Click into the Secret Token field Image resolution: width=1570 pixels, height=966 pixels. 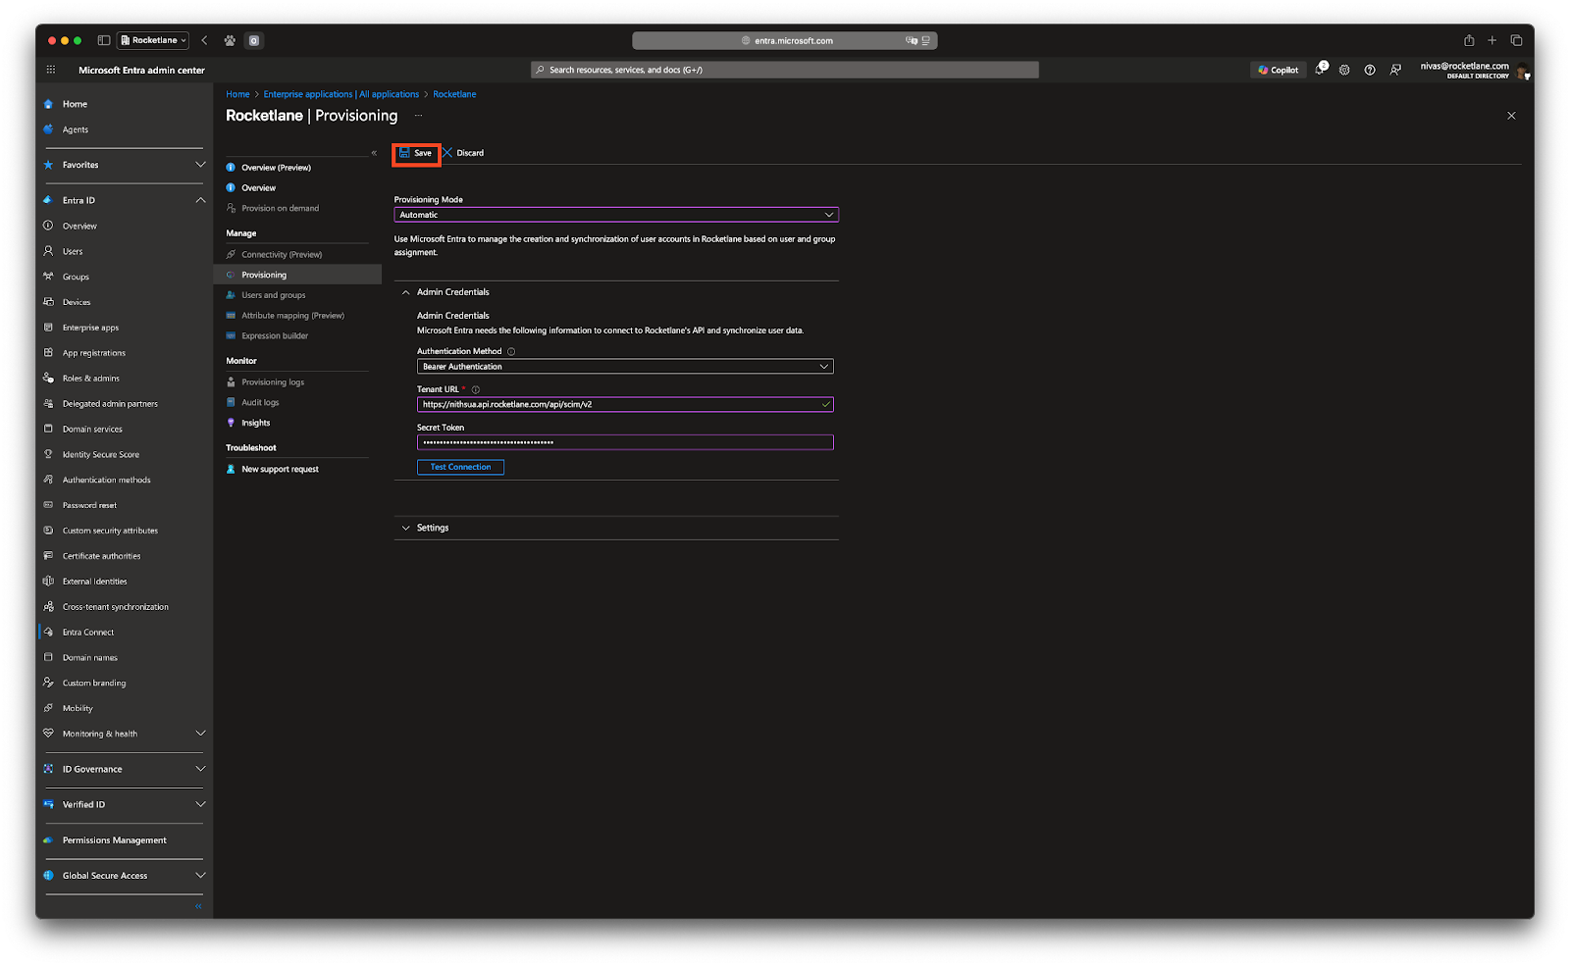(x=625, y=442)
